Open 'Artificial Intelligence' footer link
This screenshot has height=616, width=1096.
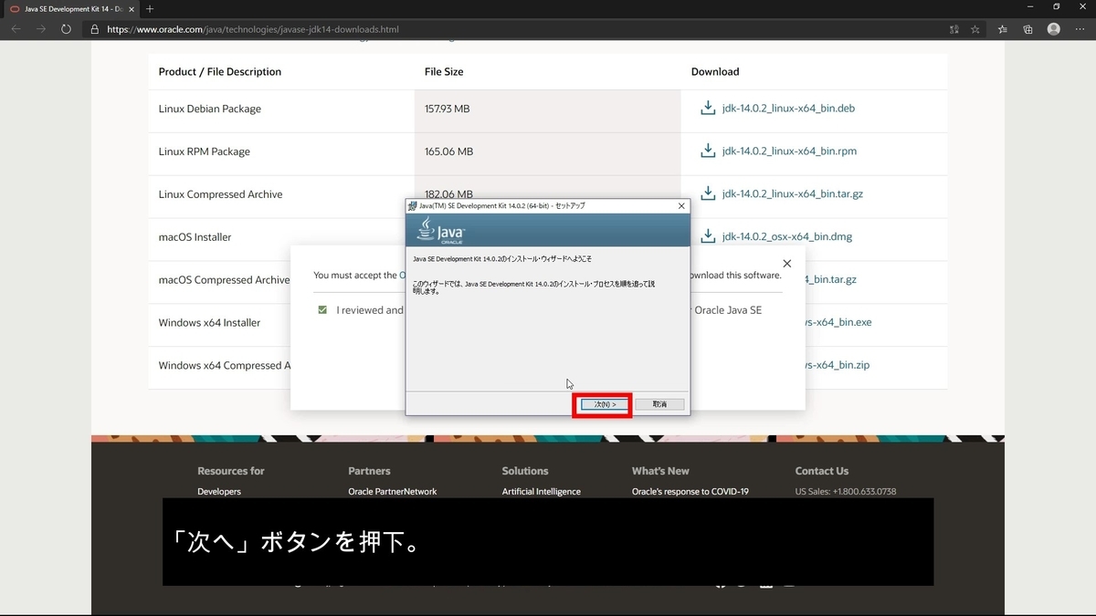click(x=542, y=491)
